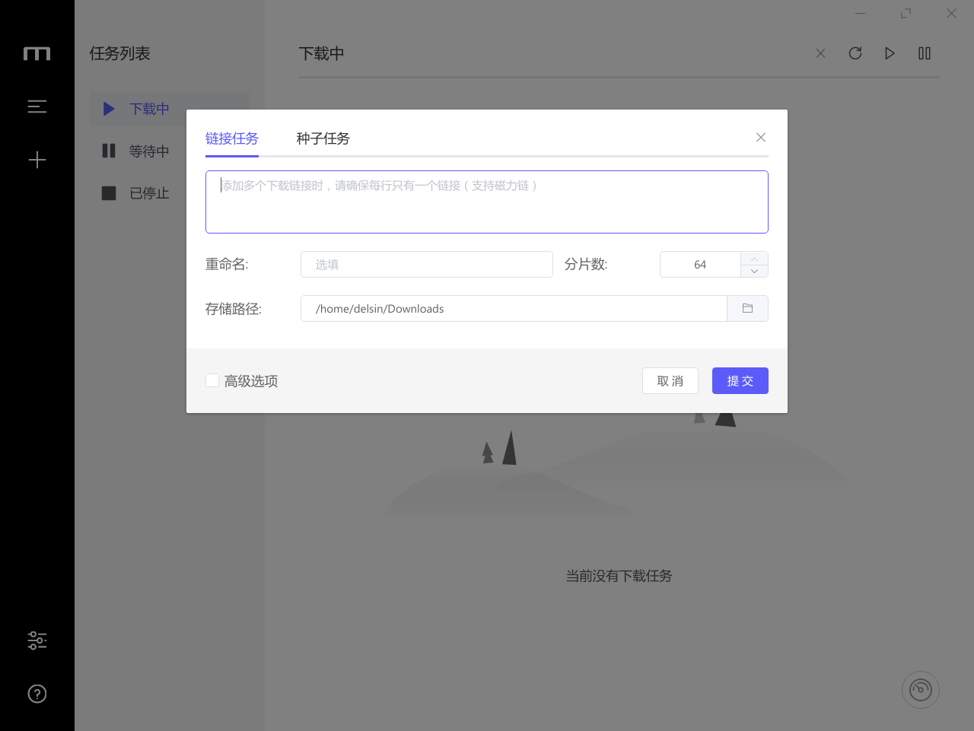Cancel the dialog with 取消 button
This screenshot has height=731, width=974.
[670, 380]
